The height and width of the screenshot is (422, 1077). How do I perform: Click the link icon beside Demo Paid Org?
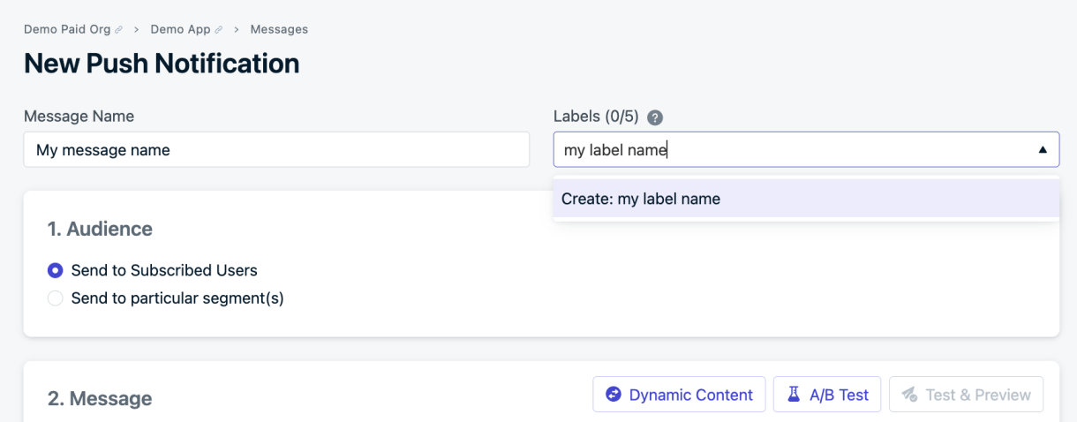(119, 30)
